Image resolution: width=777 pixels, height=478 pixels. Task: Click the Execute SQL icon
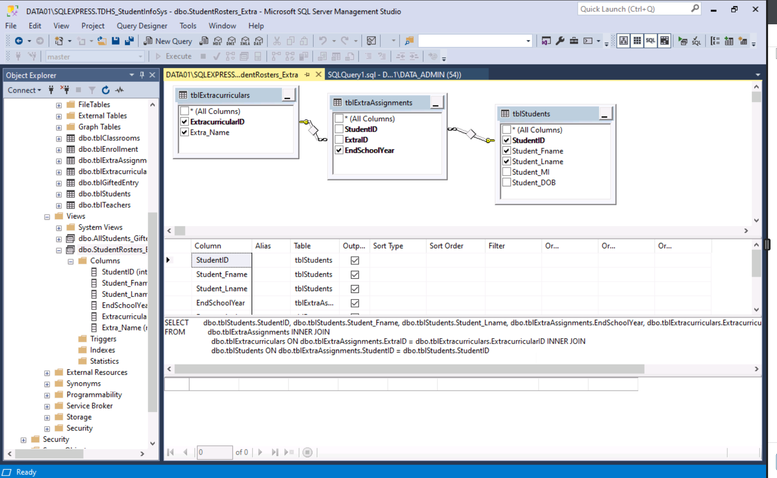683,41
